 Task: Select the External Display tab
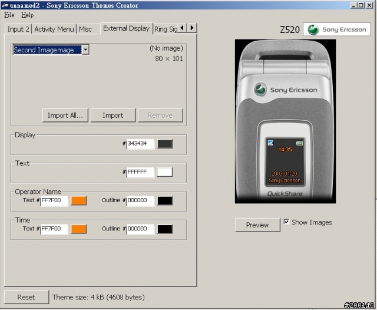(127, 28)
